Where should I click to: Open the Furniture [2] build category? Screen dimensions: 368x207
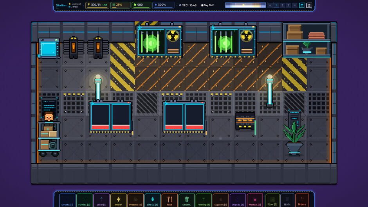84,201
